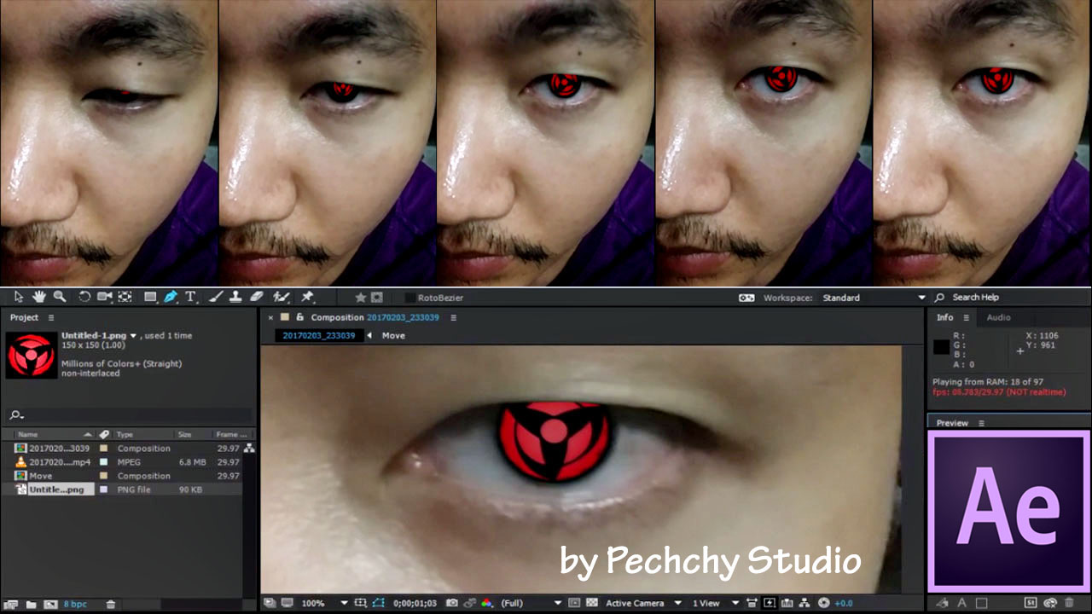The height and width of the screenshot is (614, 1092).
Task: Take a snapshot with camera icon
Action: tap(451, 603)
